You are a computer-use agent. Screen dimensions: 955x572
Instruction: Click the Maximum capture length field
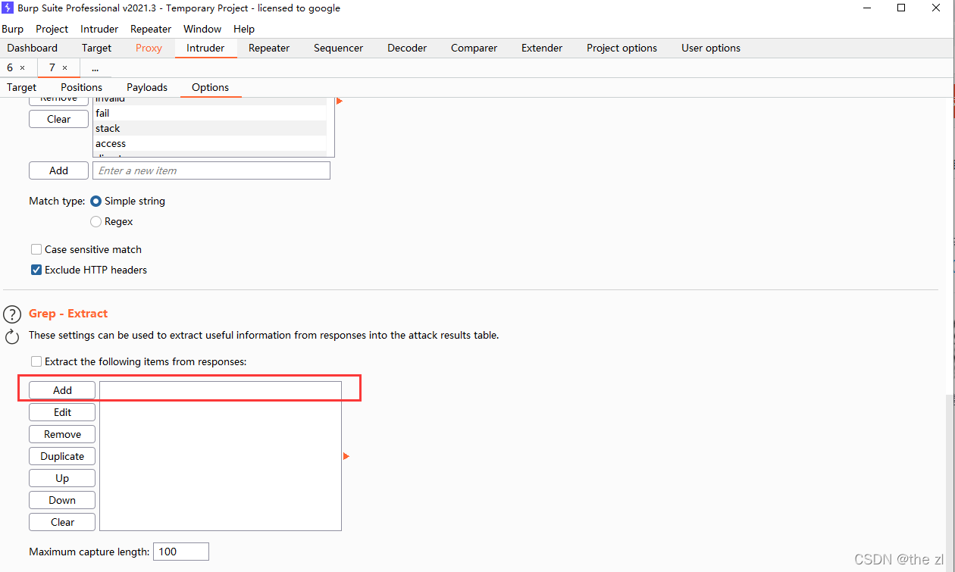coord(181,552)
